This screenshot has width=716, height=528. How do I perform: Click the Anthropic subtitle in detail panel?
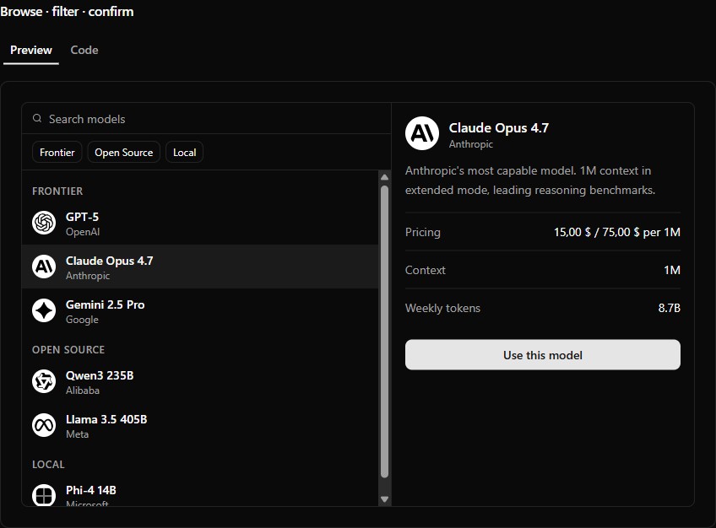[471, 144]
